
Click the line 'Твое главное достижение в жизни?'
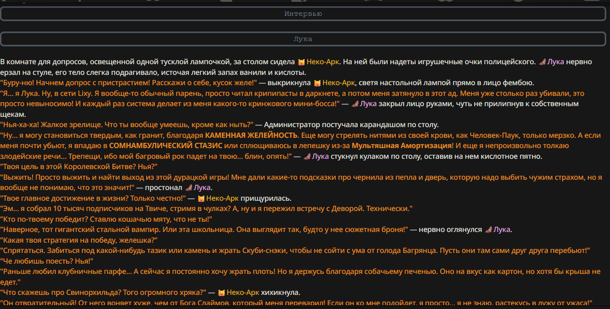pos(93,199)
